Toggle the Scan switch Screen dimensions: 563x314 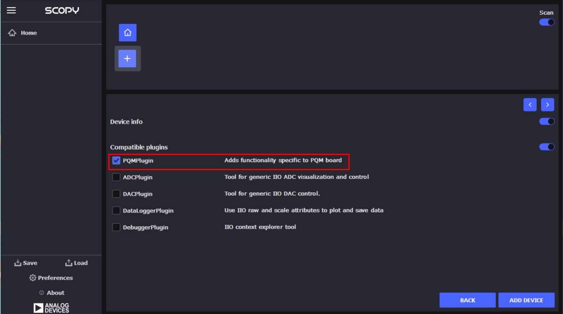pos(547,22)
